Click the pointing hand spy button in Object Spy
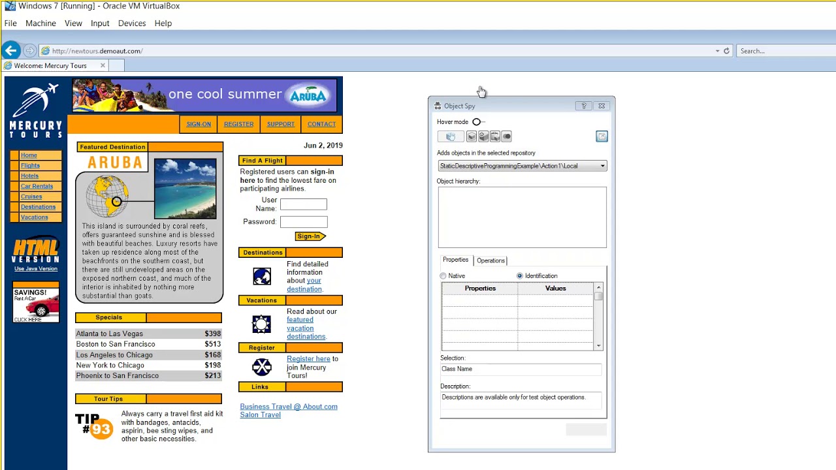This screenshot has width=836, height=470. (450, 136)
